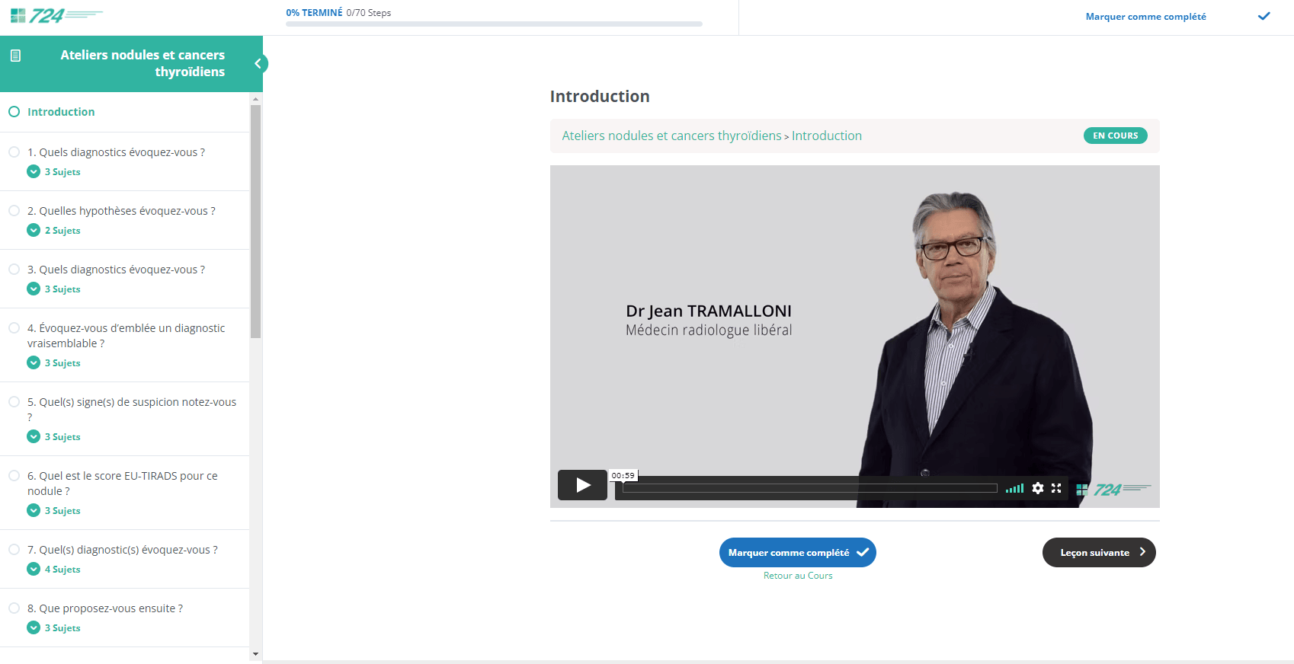Expand 3 Sujets under lesson 3
This screenshot has width=1294, height=664.
[53, 289]
